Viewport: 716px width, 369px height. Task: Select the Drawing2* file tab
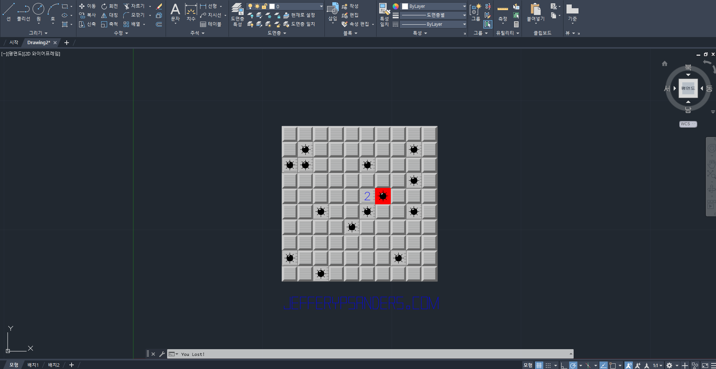tap(39, 43)
